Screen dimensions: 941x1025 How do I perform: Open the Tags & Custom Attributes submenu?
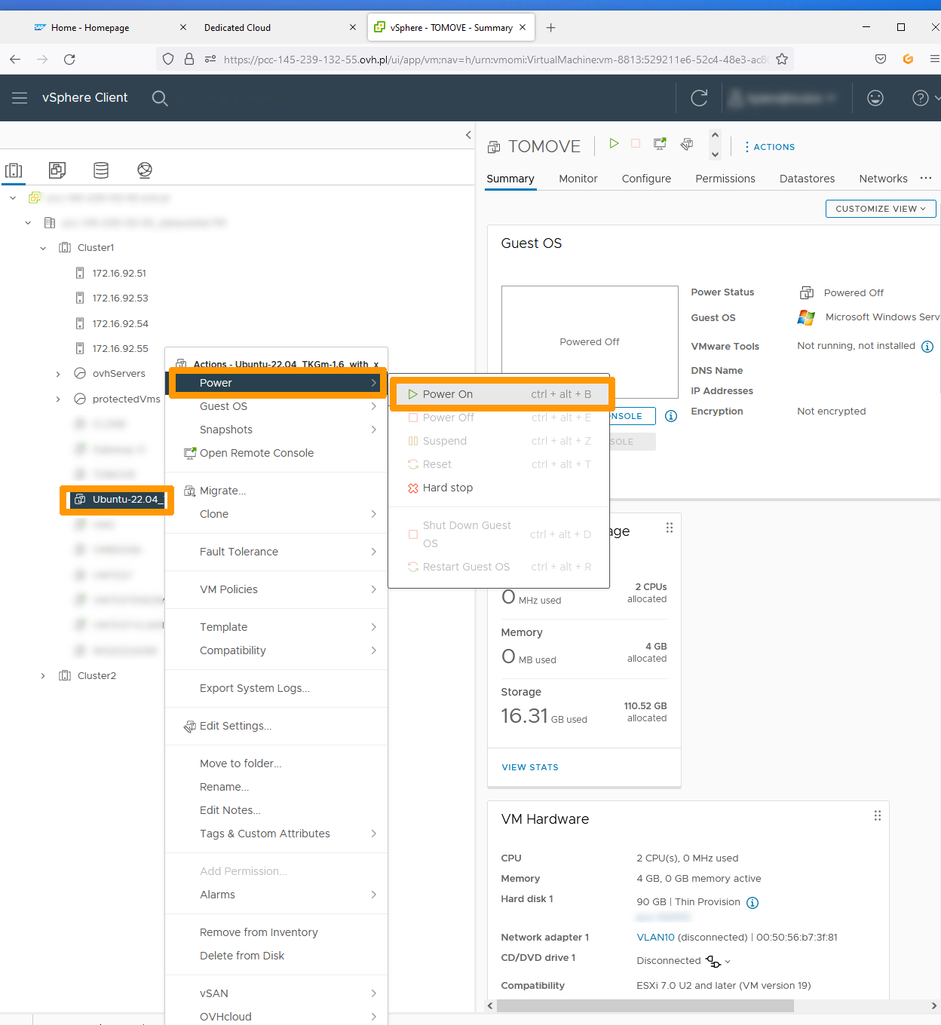pyautogui.click(x=276, y=834)
